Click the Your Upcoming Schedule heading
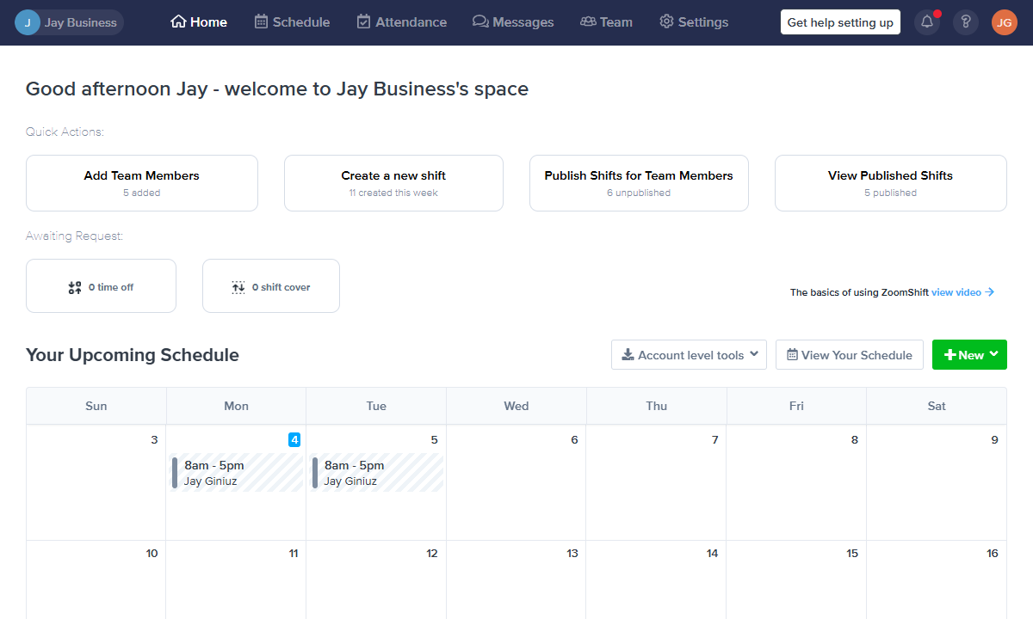The image size is (1033, 619). 133,355
